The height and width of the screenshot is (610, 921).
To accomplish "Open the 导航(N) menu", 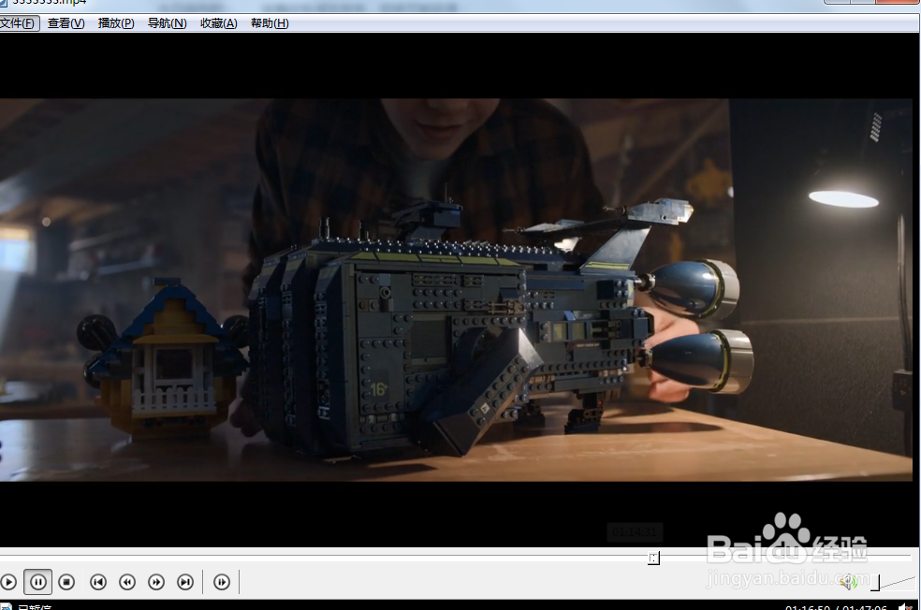I will pyautogui.click(x=167, y=23).
